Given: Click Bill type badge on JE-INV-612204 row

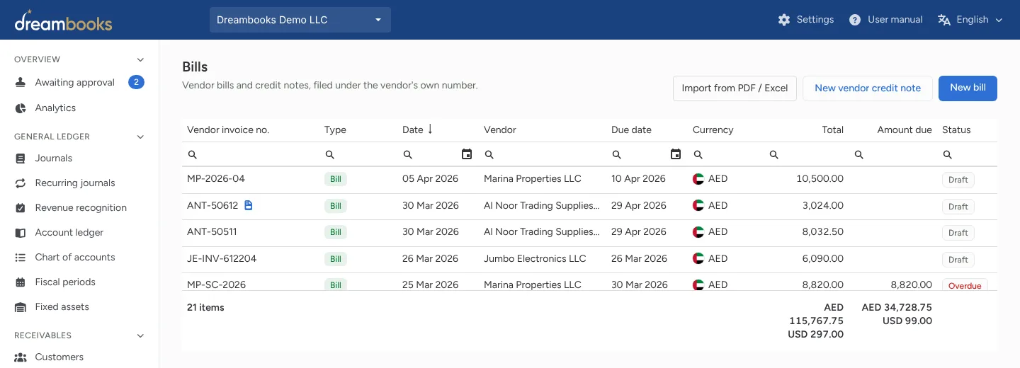Looking at the screenshot, I should [x=335, y=259].
